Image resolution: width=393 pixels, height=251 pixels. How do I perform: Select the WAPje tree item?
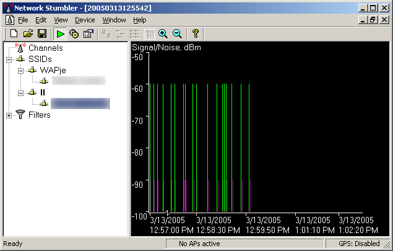coord(53,70)
